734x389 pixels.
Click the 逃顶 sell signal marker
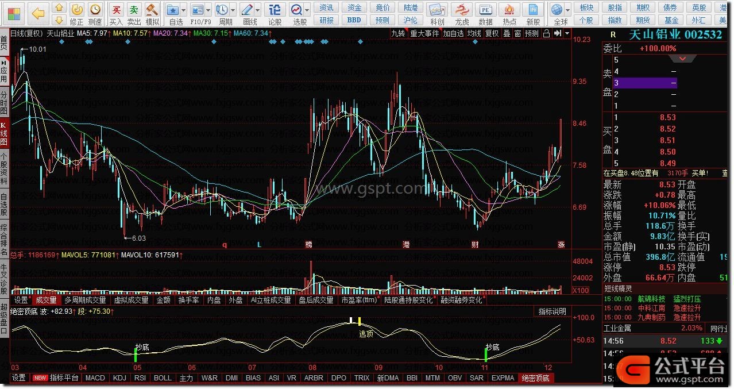(x=366, y=334)
